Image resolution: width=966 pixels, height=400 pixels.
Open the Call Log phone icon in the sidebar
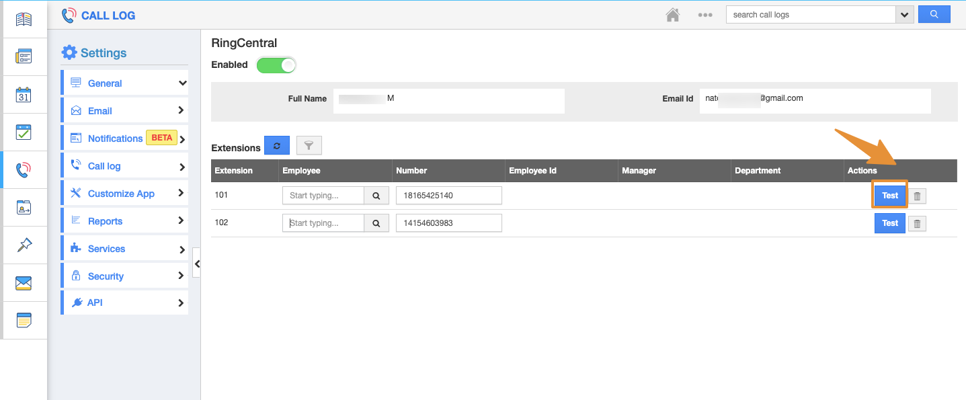[x=24, y=169]
